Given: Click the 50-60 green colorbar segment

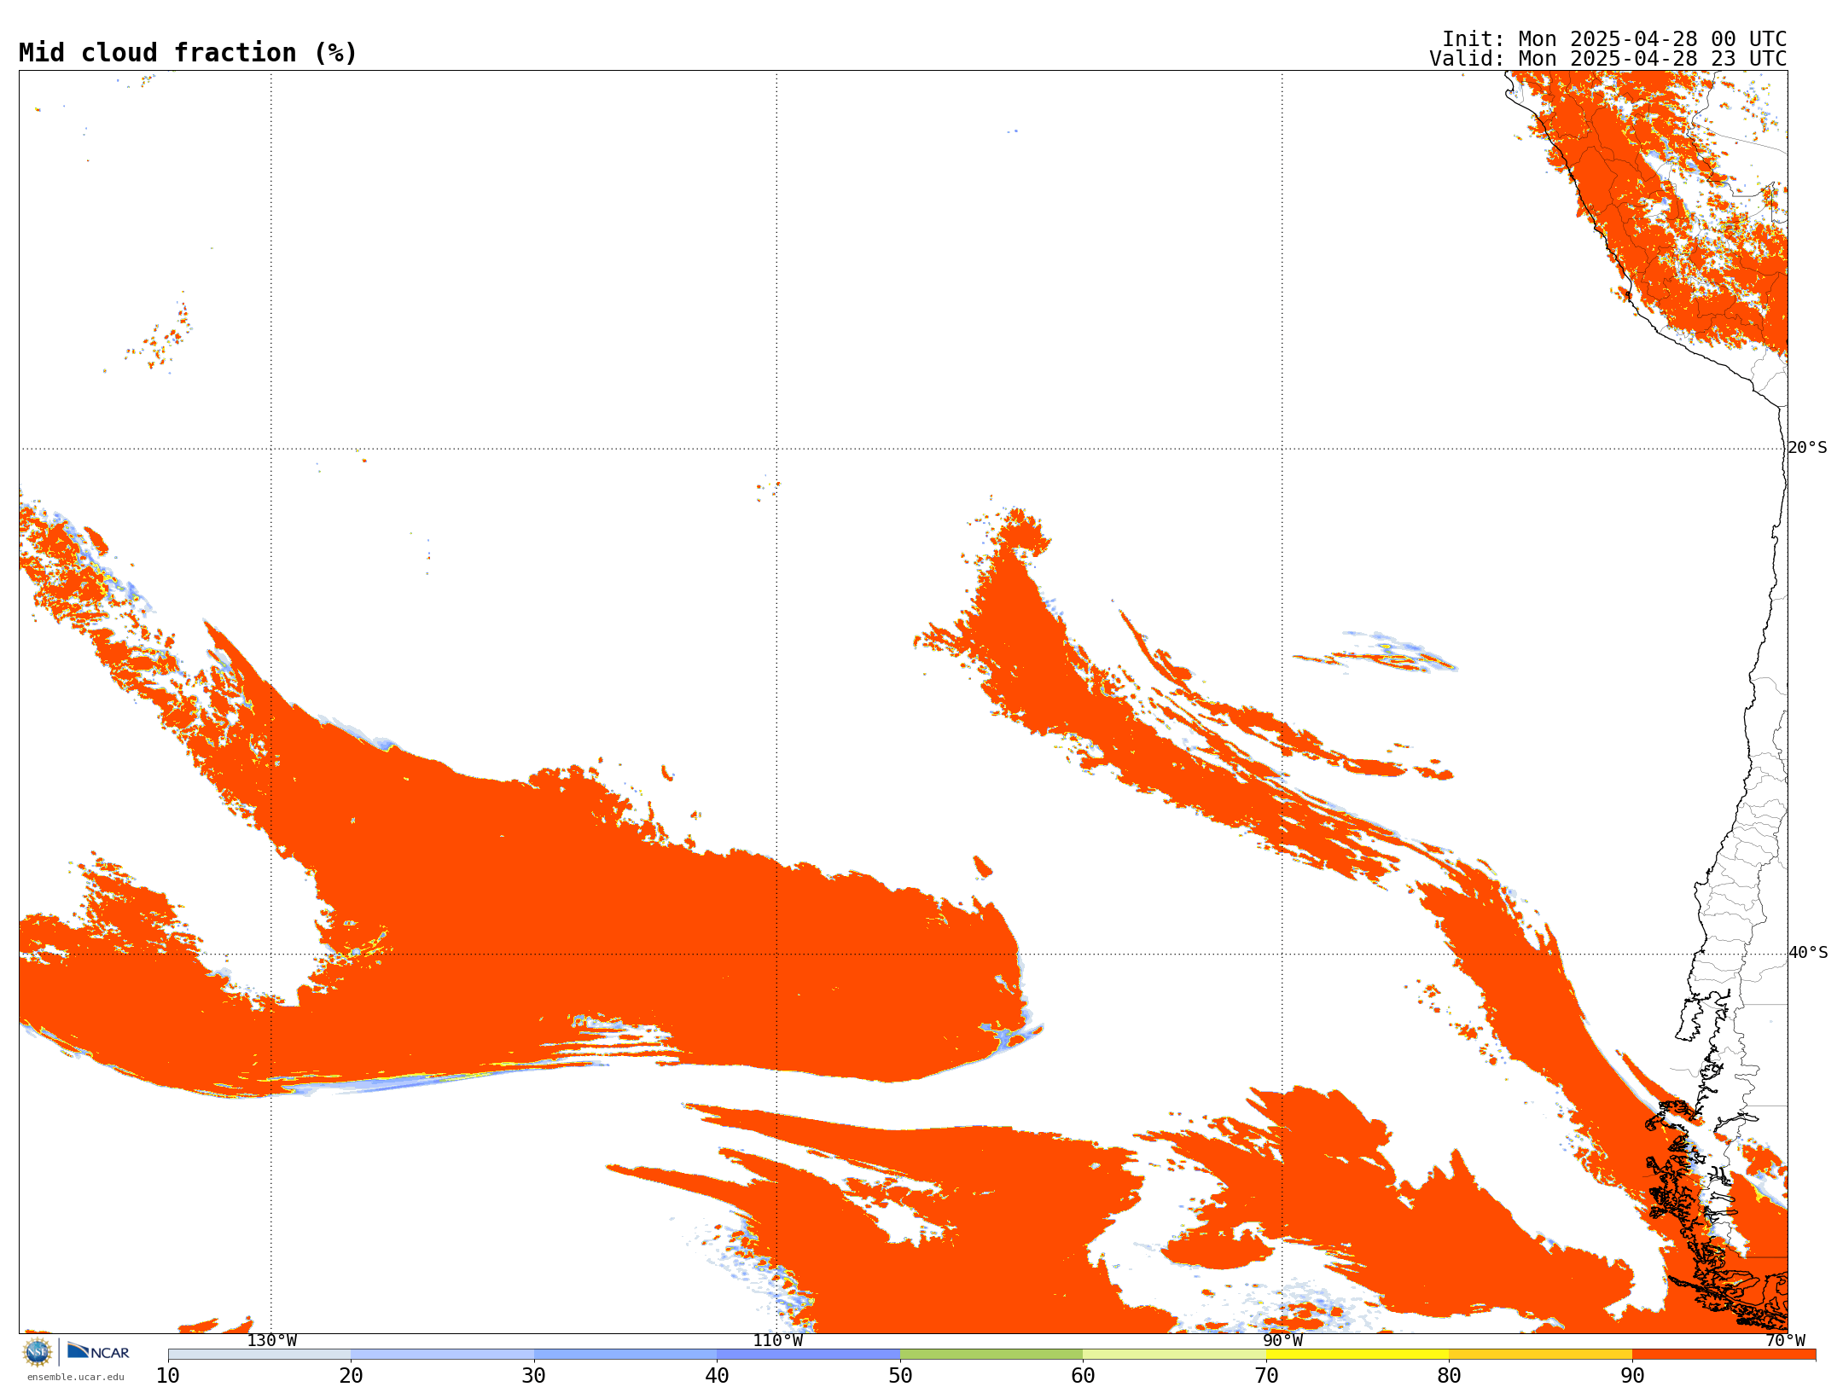Looking at the screenshot, I should [x=991, y=1355].
